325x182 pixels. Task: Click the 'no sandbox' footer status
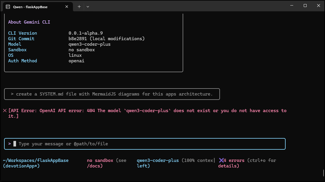(x=100, y=160)
